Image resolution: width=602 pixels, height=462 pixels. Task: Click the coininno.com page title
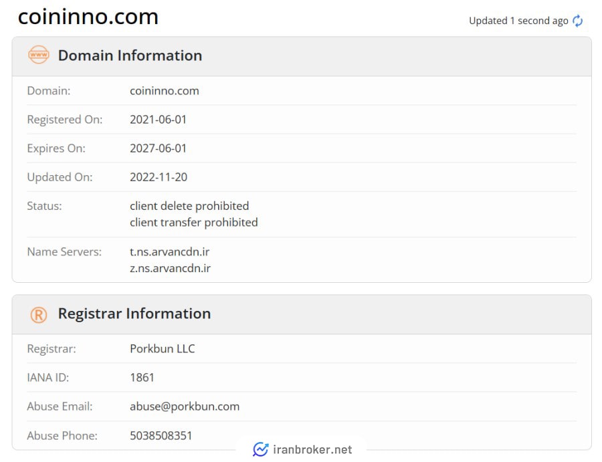88,17
